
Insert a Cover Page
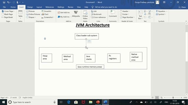coord(8,11)
